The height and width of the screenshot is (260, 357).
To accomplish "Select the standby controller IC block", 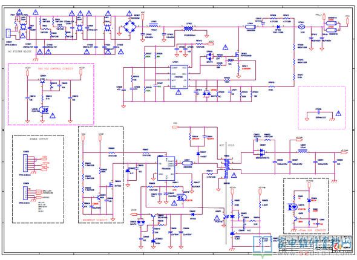I will click(166, 169).
